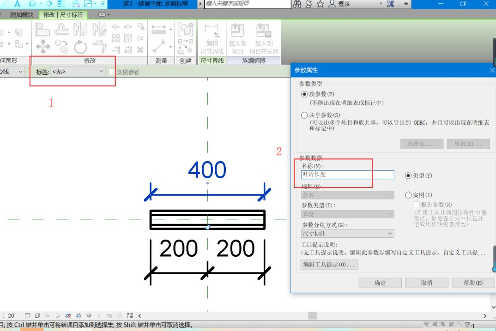Activate the Rotate tool

point(79,46)
